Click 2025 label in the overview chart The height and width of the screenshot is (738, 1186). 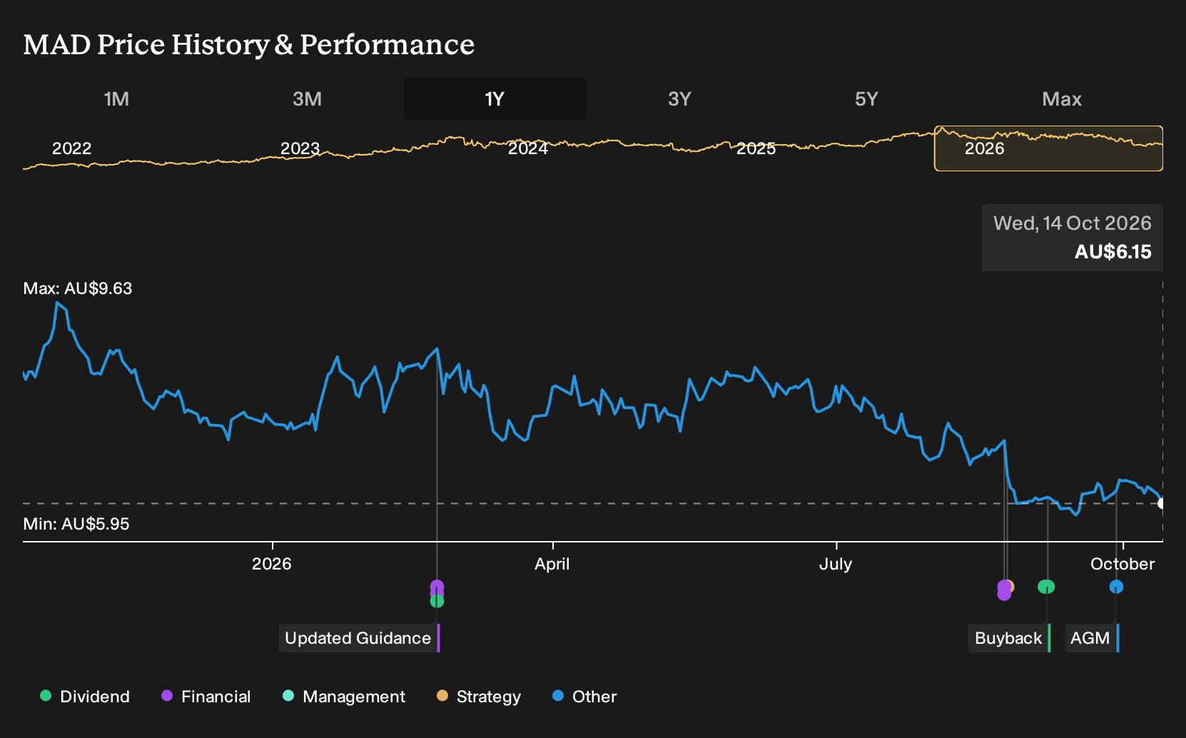coord(756,148)
